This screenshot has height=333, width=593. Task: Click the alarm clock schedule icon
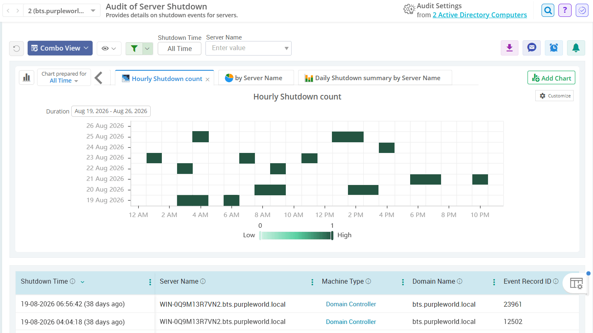coord(554,48)
